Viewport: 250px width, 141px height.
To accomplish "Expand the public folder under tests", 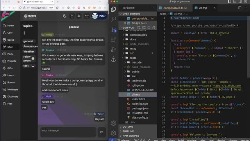I will (x=137, y=72).
